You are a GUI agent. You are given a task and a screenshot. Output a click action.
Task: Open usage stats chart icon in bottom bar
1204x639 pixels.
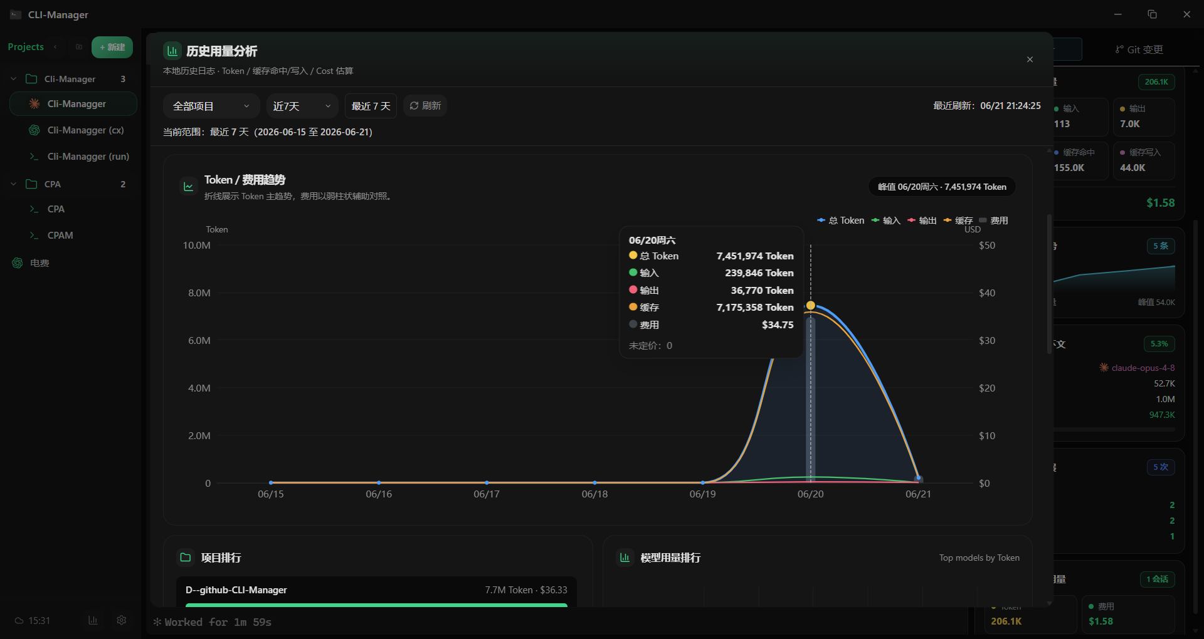coord(93,620)
